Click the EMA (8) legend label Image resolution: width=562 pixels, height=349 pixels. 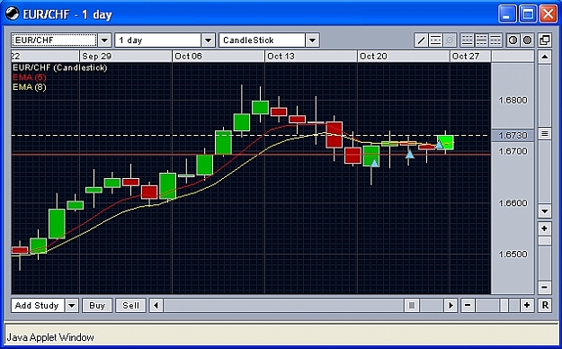tap(30, 87)
